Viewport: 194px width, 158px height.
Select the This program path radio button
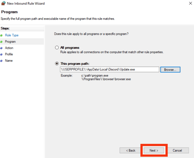(57, 63)
